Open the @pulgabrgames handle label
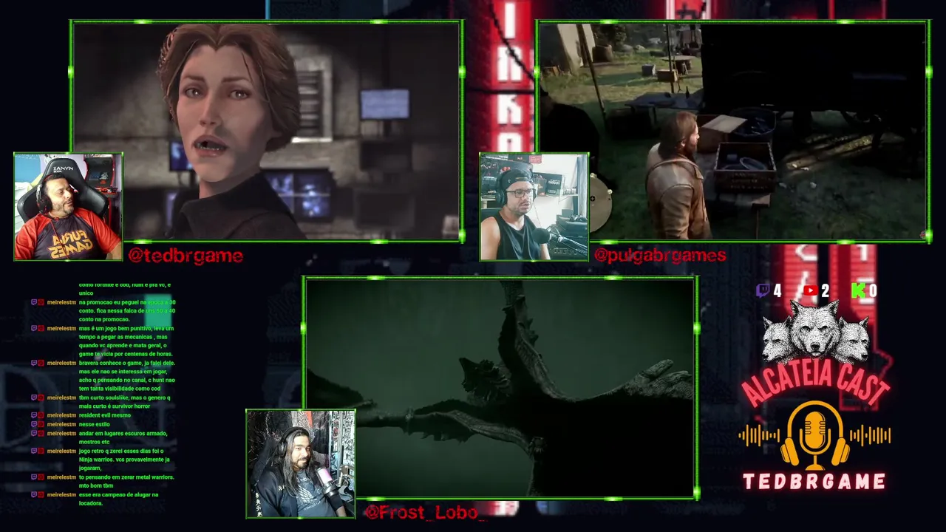 660,256
